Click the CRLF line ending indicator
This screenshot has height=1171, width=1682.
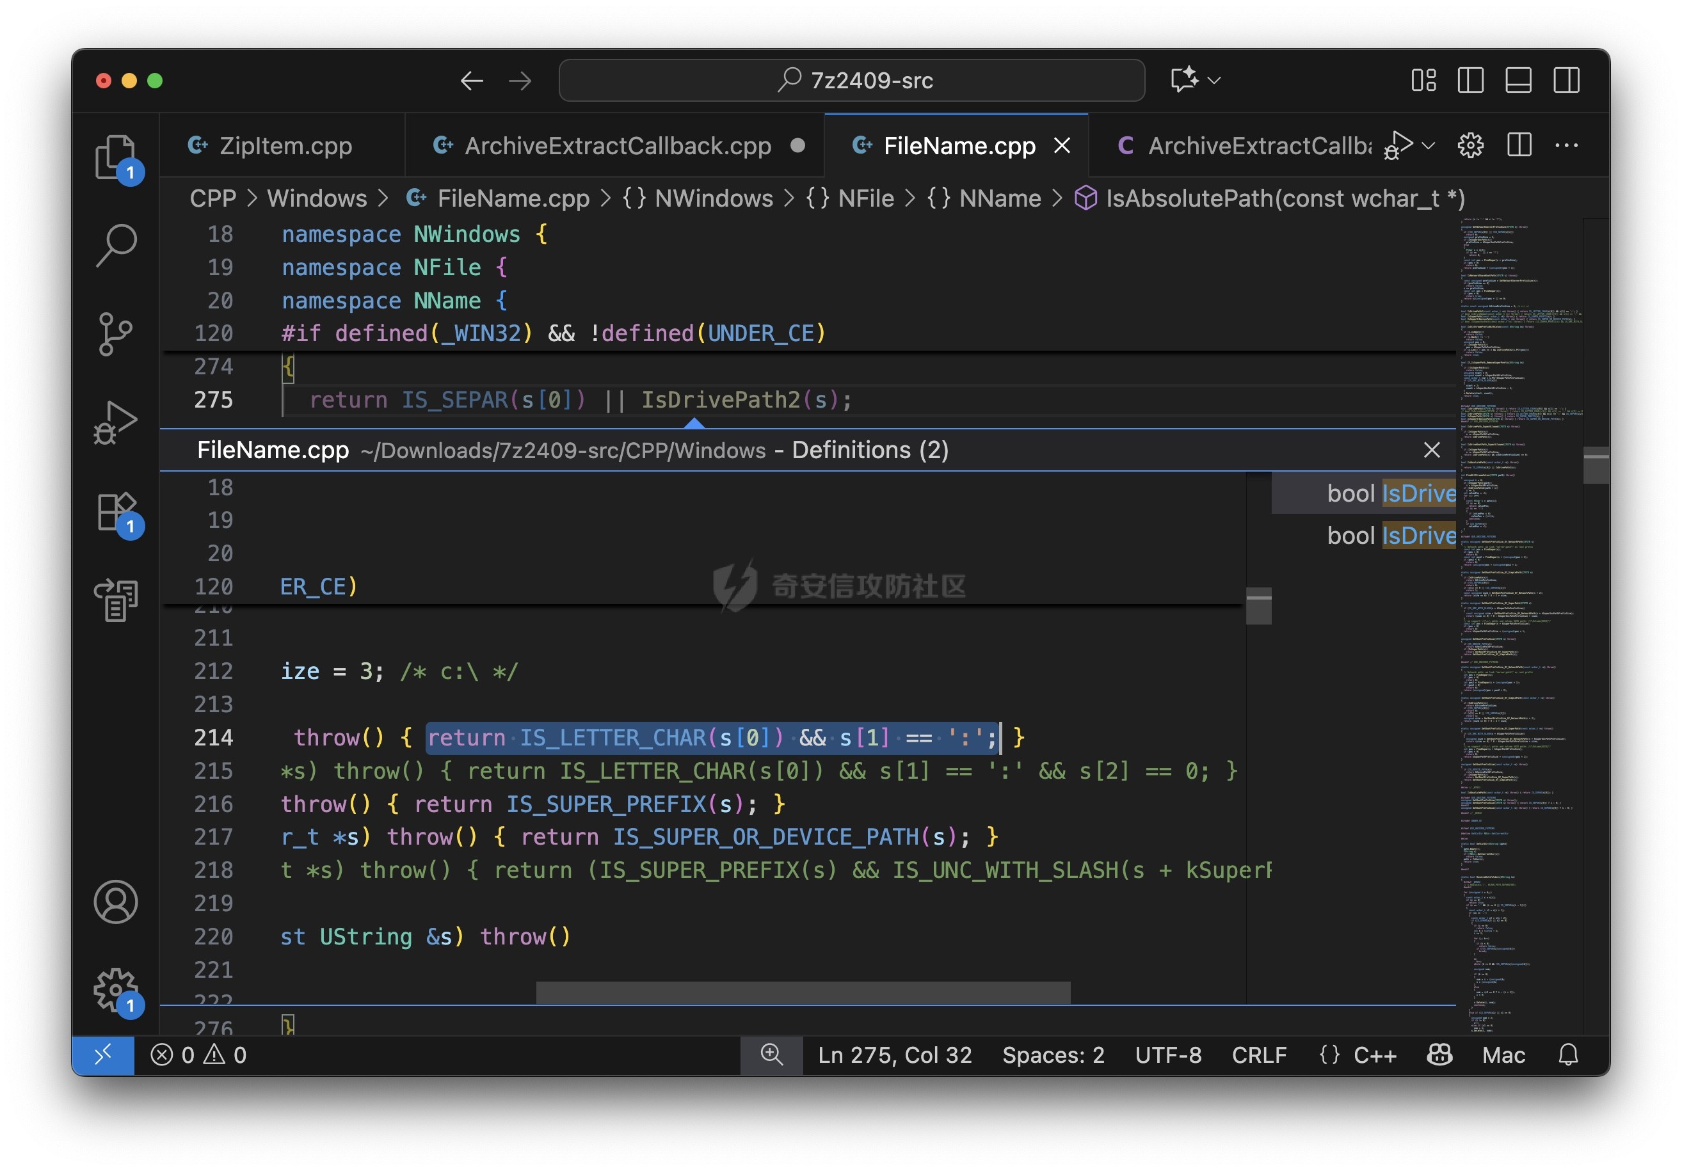[x=1258, y=1055]
